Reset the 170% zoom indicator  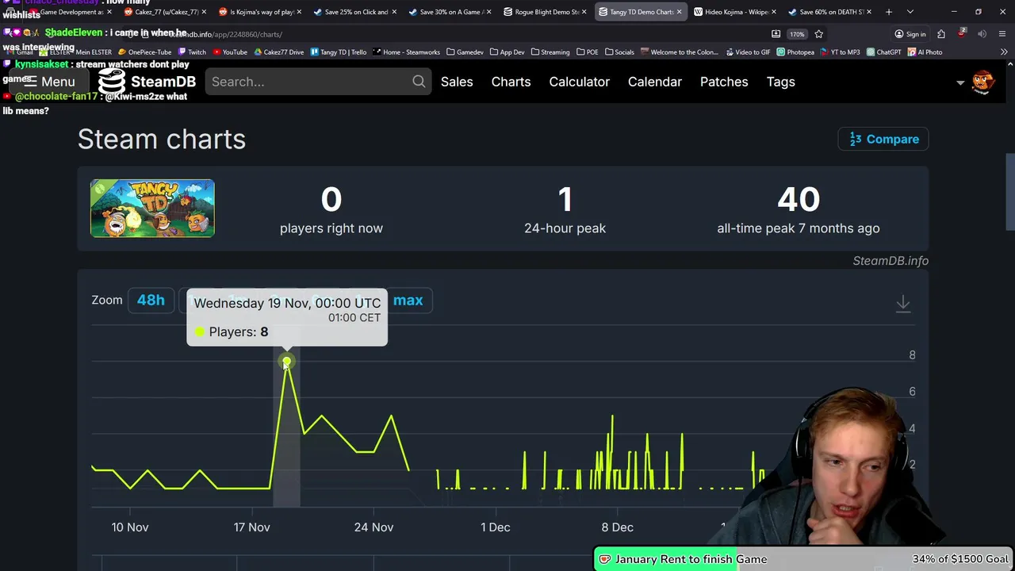[x=797, y=34]
